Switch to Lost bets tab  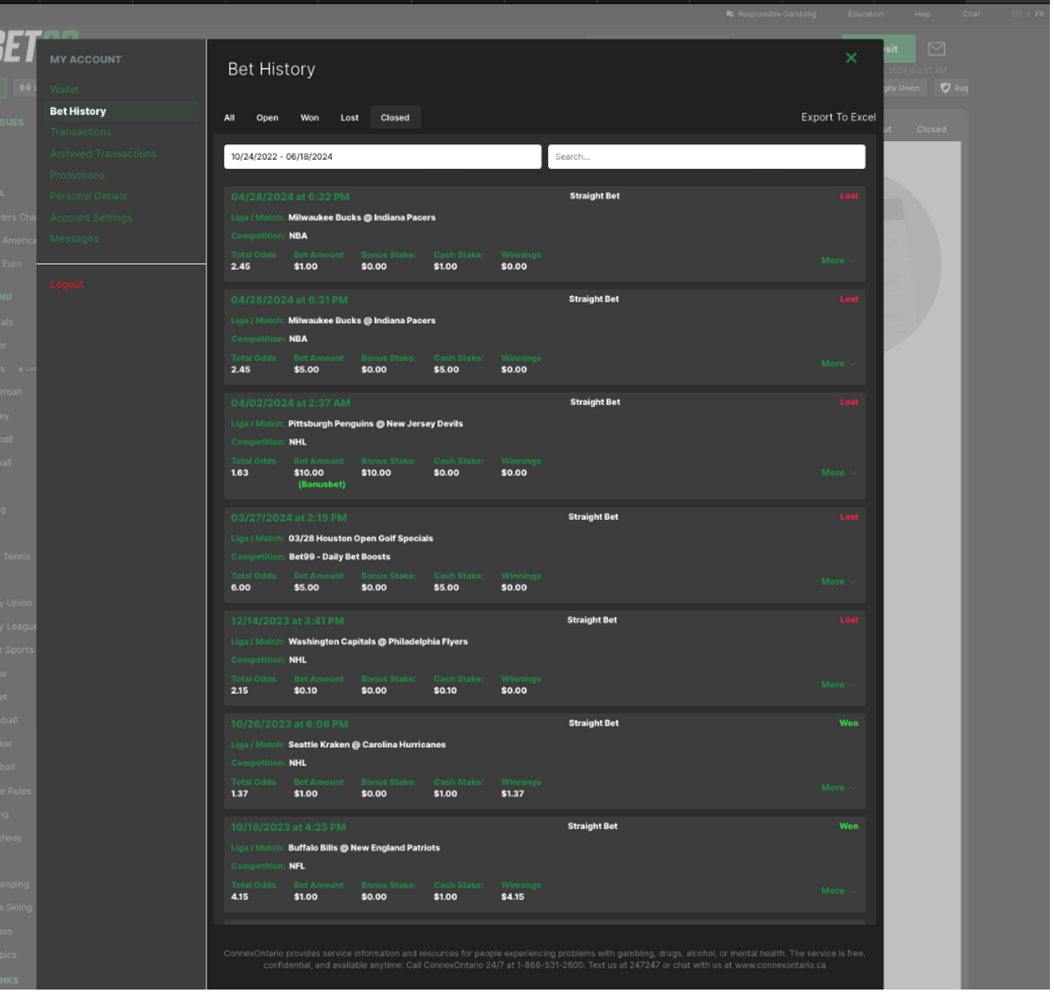click(351, 118)
